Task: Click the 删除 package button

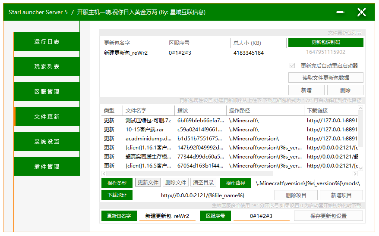Action: 345,90
